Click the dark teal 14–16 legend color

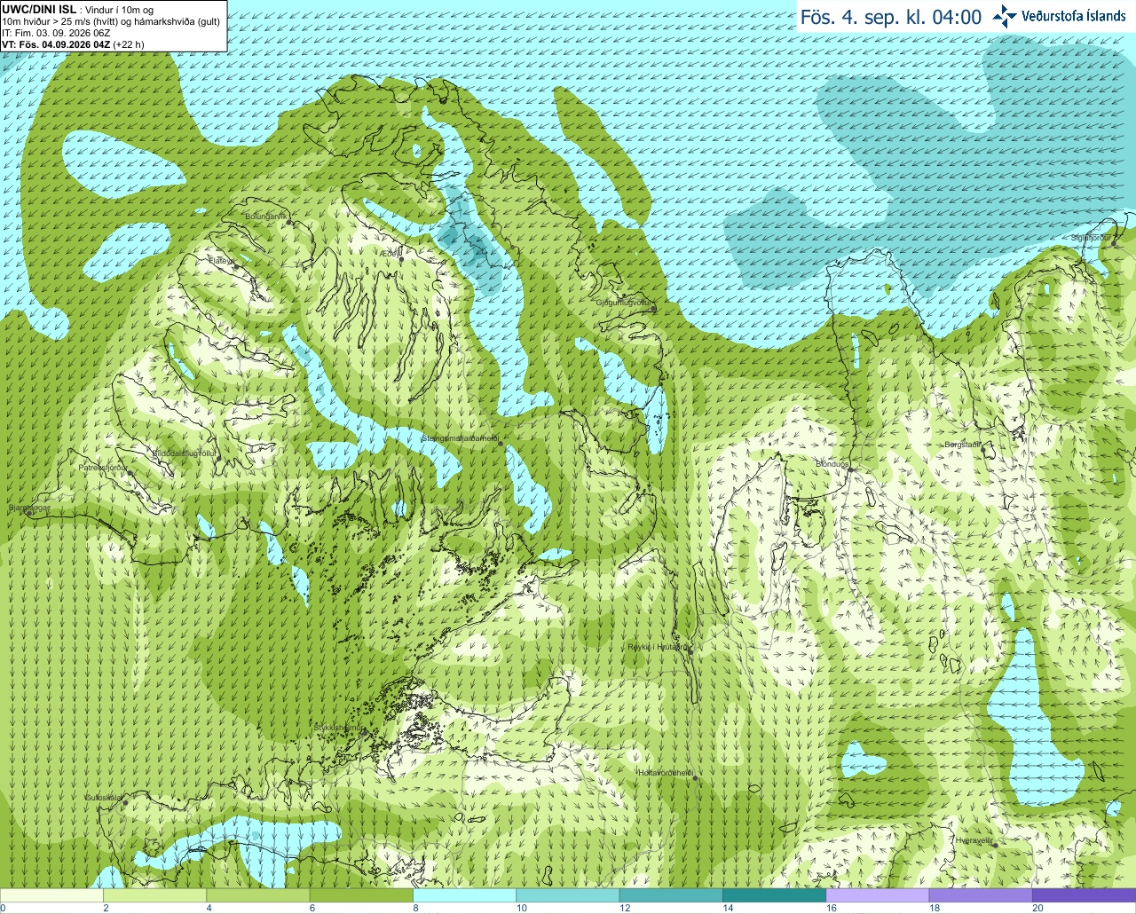775,895
